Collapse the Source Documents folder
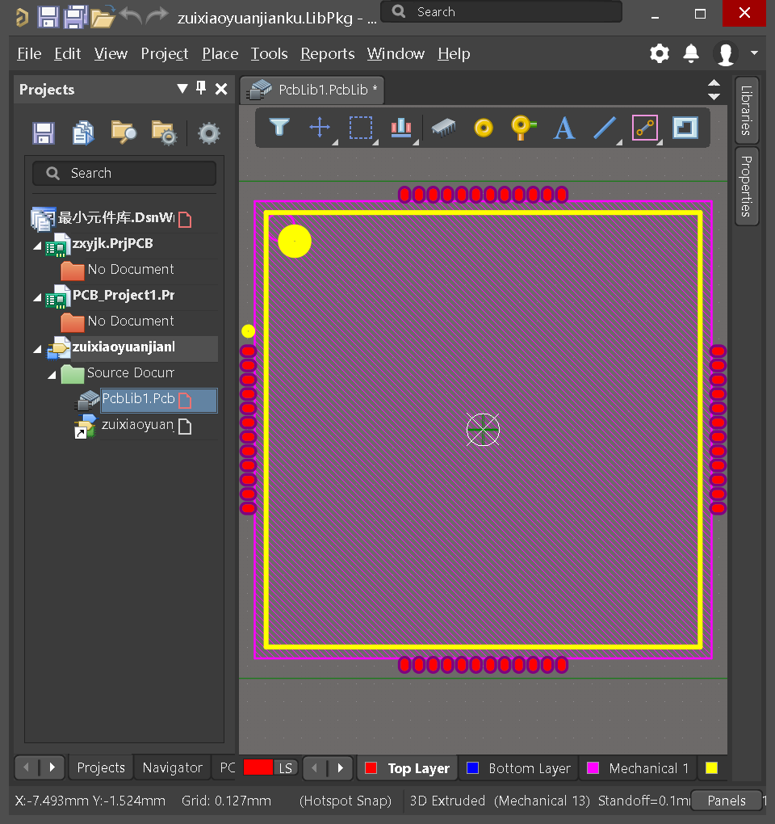Image resolution: width=775 pixels, height=824 pixels. coord(52,375)
